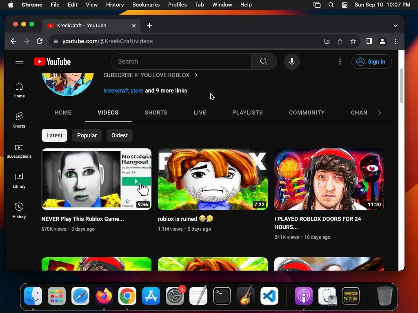Click title 'NEVER Play This Roblox Game...'
418x313 pixels.
[x=82, y=219]
